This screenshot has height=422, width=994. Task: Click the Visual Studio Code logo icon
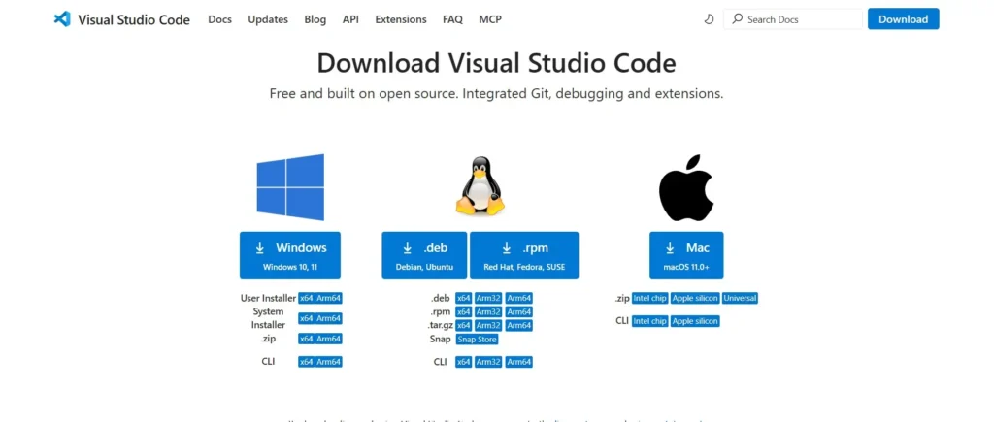[62, 19]
